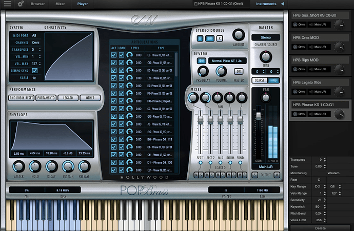Toggle ACT checkbox for C0 - Phrase 01 row
Viewport: 354px width, 231px height.
point(114,55)
